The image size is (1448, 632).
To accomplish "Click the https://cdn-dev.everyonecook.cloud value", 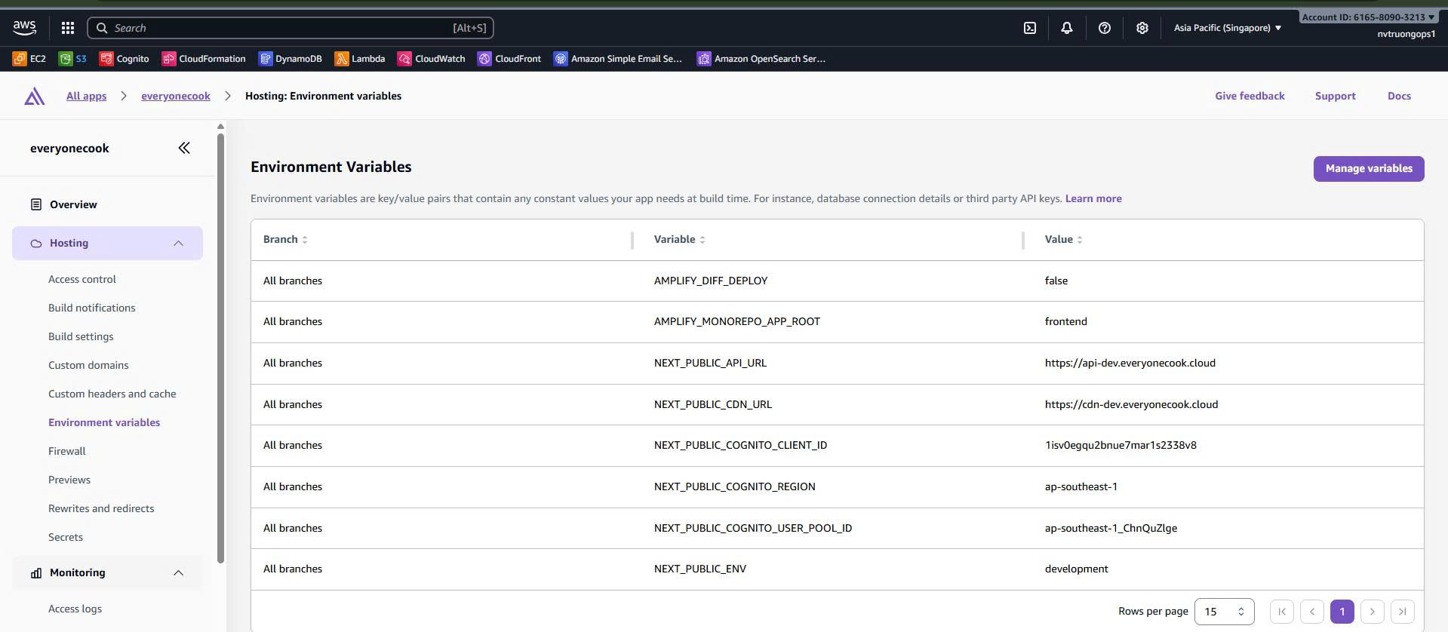I will (x=1131, y=404).
